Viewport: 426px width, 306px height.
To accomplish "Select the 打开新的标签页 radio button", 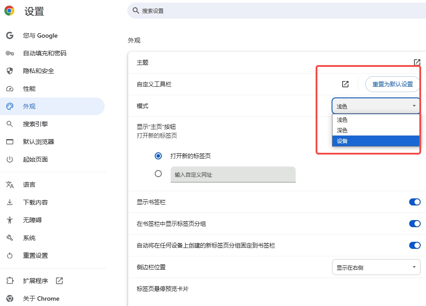I will [158, 156].
